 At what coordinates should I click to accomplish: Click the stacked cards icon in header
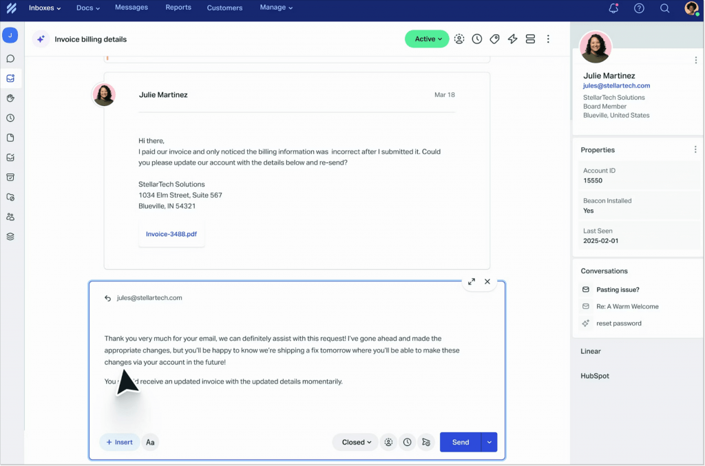pos(531,39)
